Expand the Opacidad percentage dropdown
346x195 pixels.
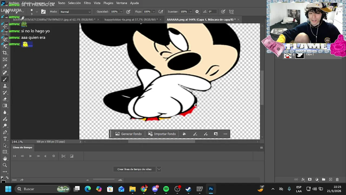coord(121,12)
